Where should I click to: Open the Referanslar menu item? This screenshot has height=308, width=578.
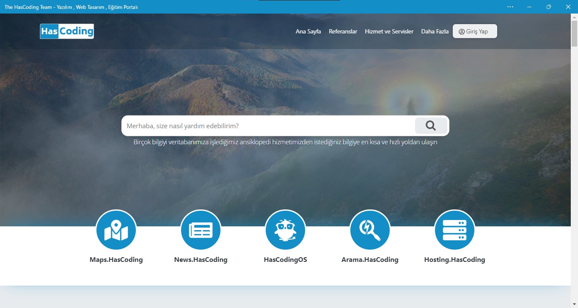pyautogui.click(x=343, y=31)
